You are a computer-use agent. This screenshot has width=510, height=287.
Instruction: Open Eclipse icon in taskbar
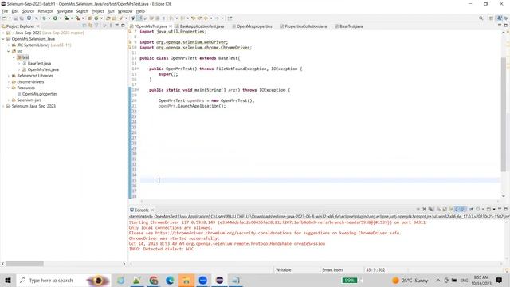pos(220,280)
